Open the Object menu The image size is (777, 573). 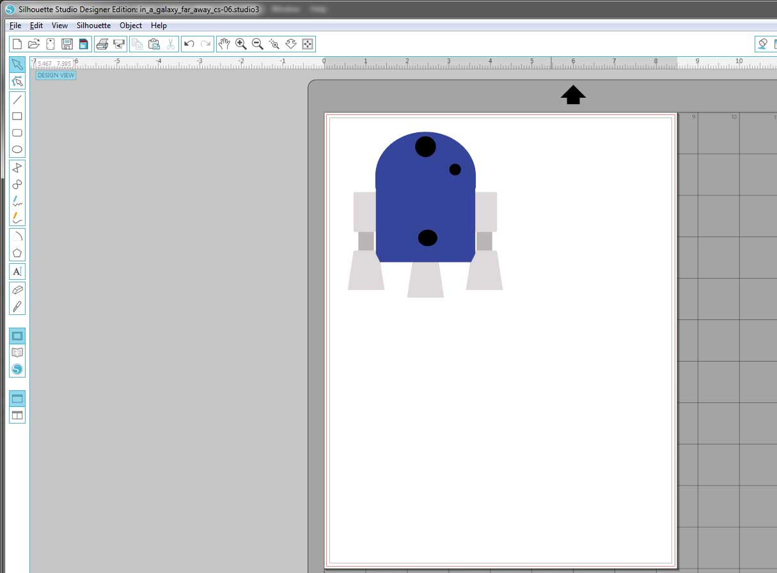pos(130,26)
